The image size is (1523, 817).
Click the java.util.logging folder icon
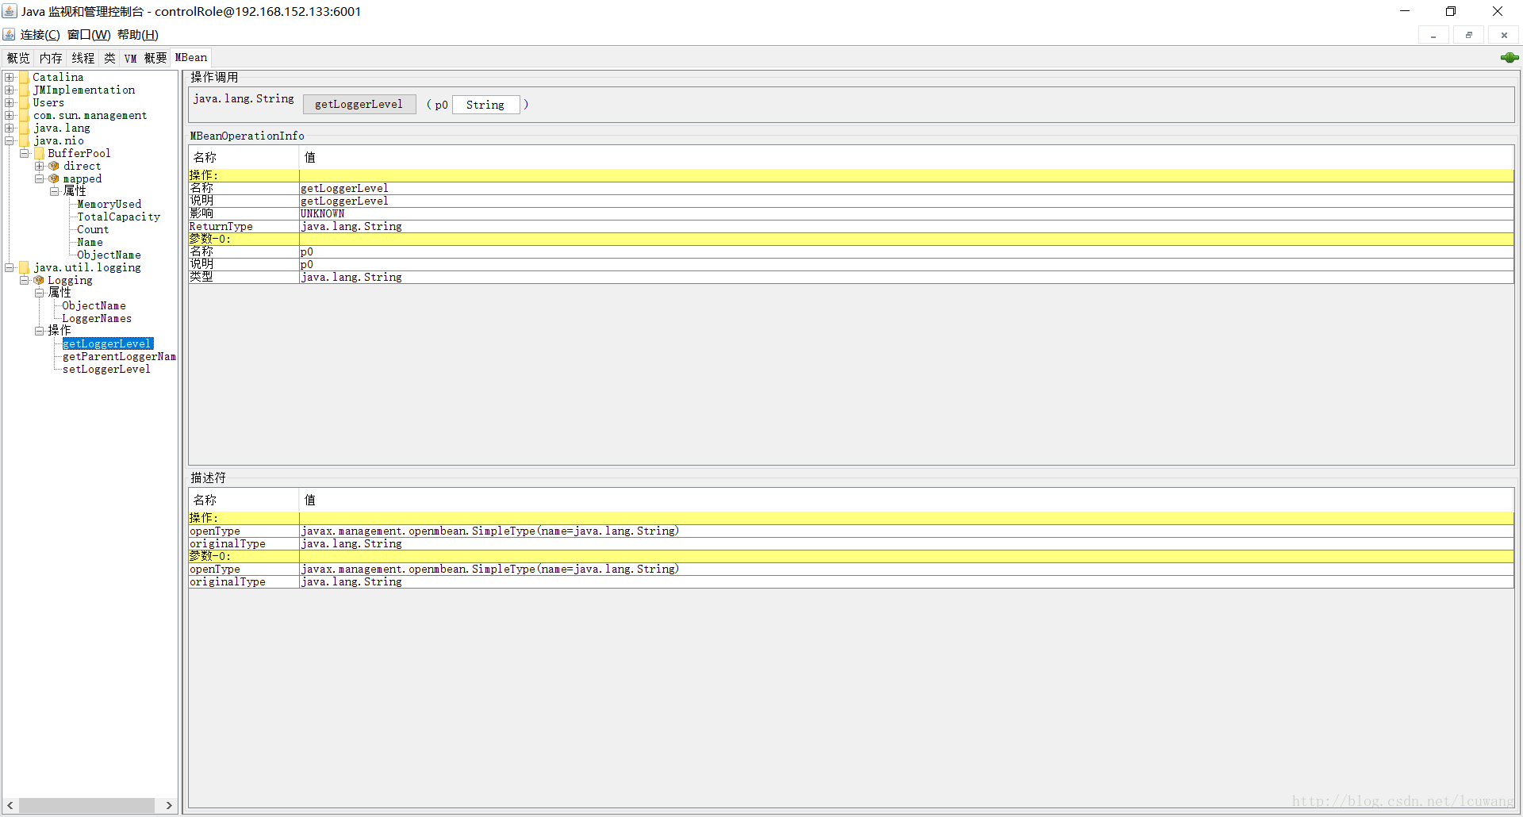point(24,267)
